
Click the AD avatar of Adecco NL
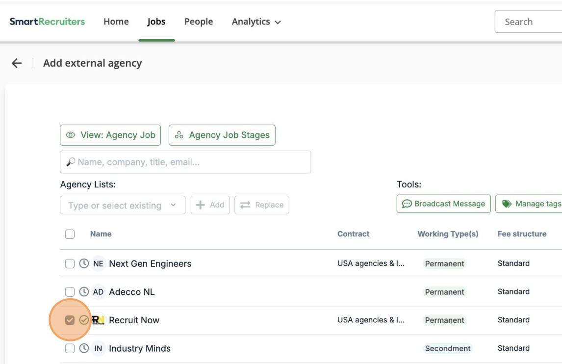pyautogui.click(x=98, y=292)
